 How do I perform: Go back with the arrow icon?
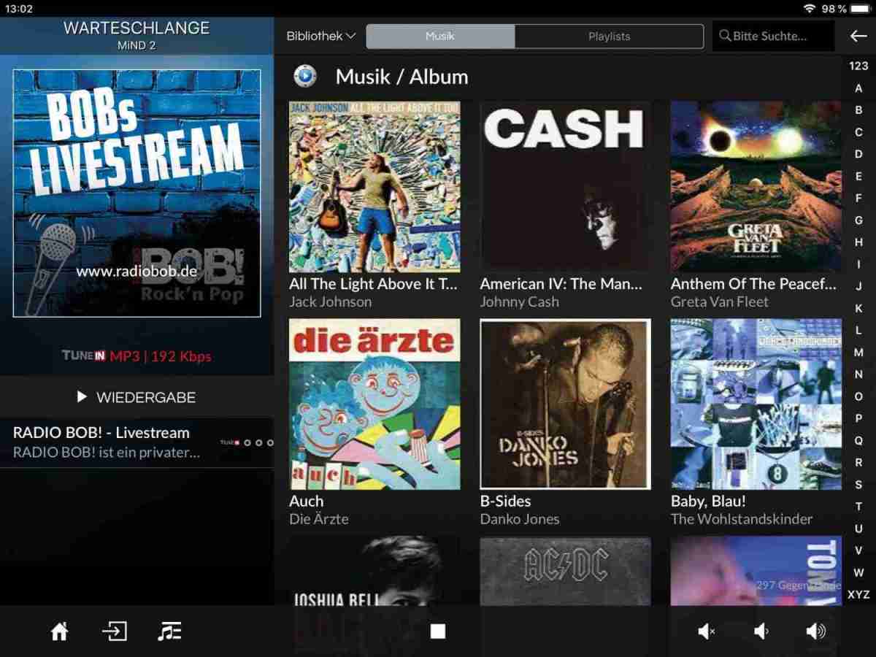(858, 36)
